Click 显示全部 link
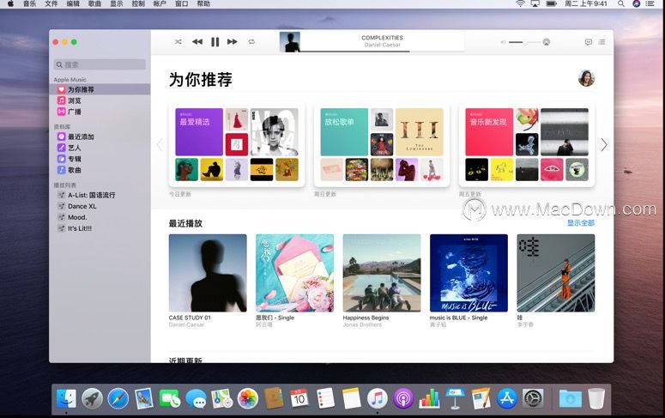The height and width of the screenshot is (418, 665). click(581, 223)
